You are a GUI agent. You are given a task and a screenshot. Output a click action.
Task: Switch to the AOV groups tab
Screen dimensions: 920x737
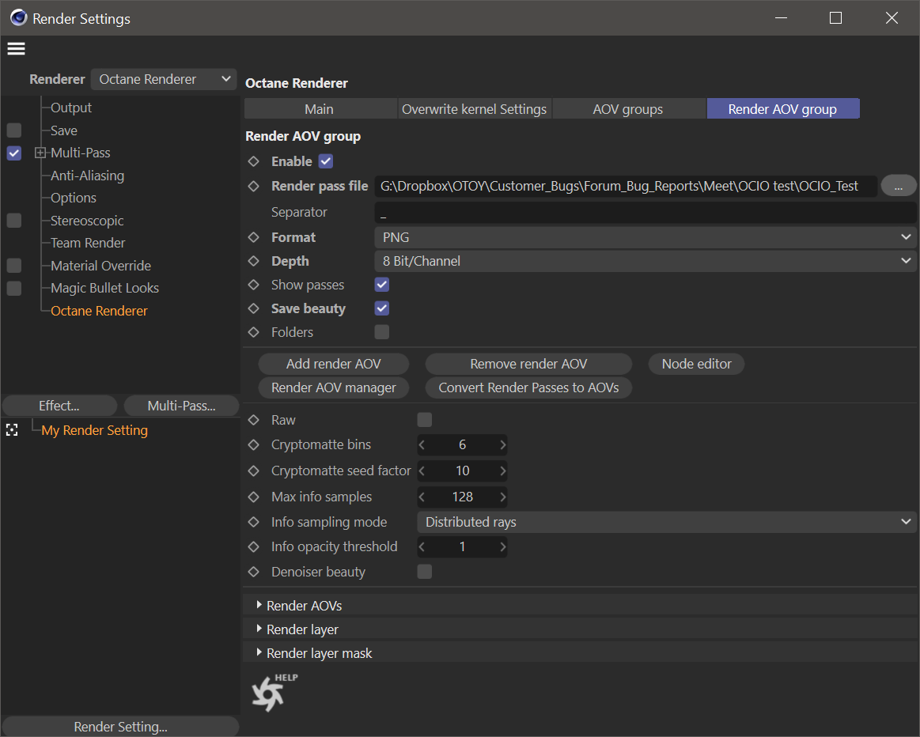click(x=628, y=109)
